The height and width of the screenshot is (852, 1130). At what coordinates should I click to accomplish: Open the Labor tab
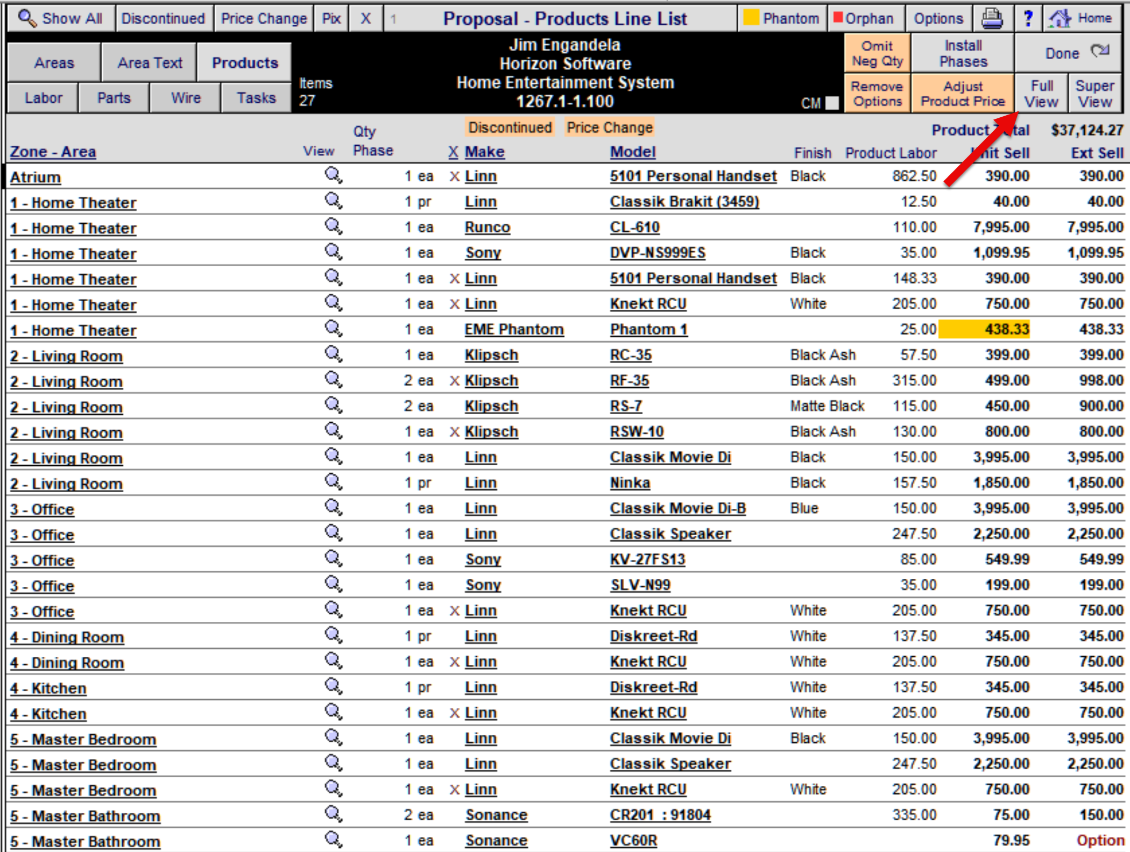click(x=43, y=98)
